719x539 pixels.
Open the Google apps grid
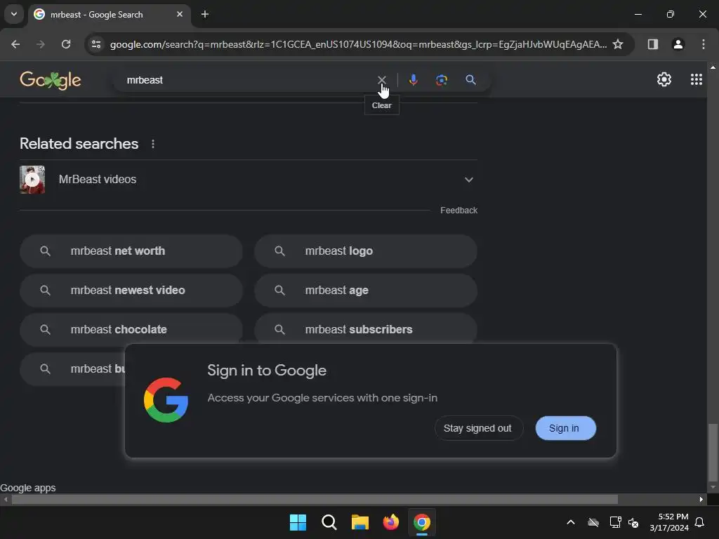pyautogui.click(x=696, y=79)
